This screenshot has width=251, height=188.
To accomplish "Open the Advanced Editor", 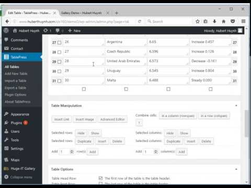I will coord(112,119).
